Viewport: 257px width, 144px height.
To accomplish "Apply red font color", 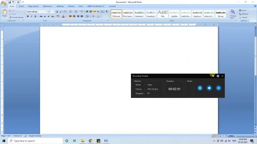I will [63, 16].
